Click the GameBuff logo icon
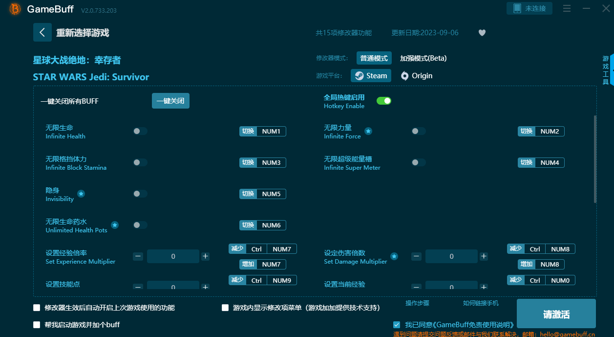The image size is (614, 337). coord(15,9)
